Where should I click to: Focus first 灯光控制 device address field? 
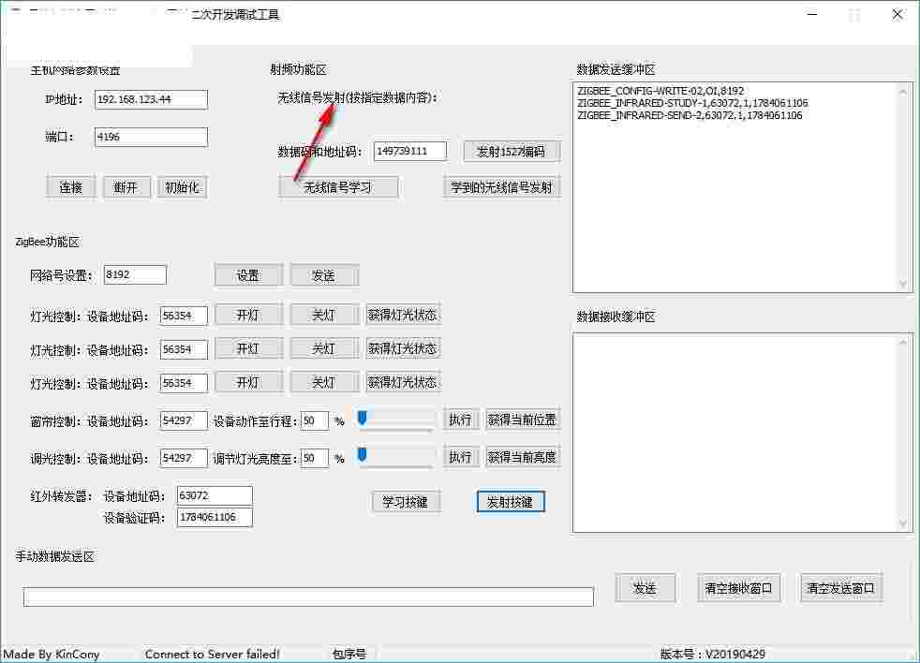[183, 316]
